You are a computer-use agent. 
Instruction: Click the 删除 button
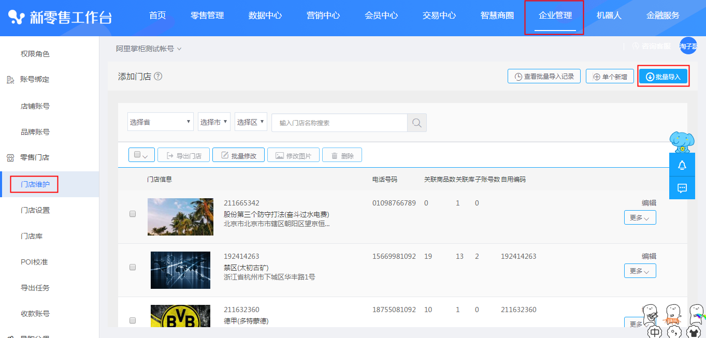point(342,155)
